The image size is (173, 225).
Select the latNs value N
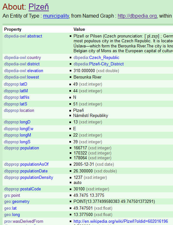pyautogui.click(x=75, y=97)
